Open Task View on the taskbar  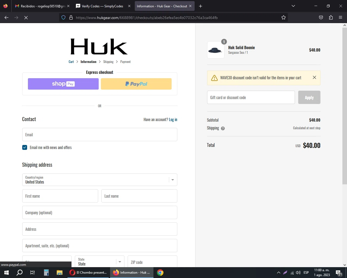pos(33,273)
